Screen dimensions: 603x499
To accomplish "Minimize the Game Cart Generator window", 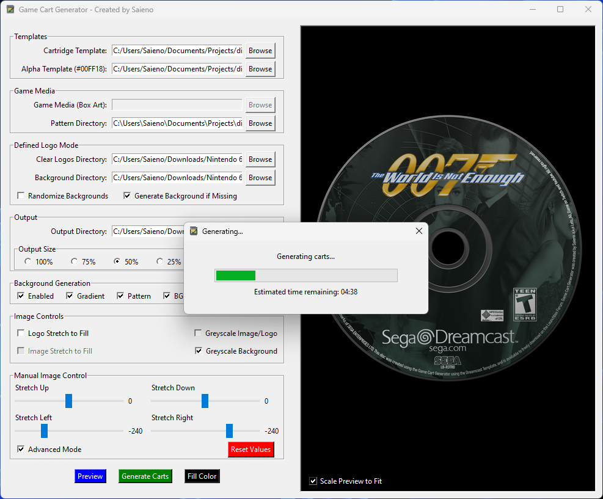I will (x=533, y=10).
